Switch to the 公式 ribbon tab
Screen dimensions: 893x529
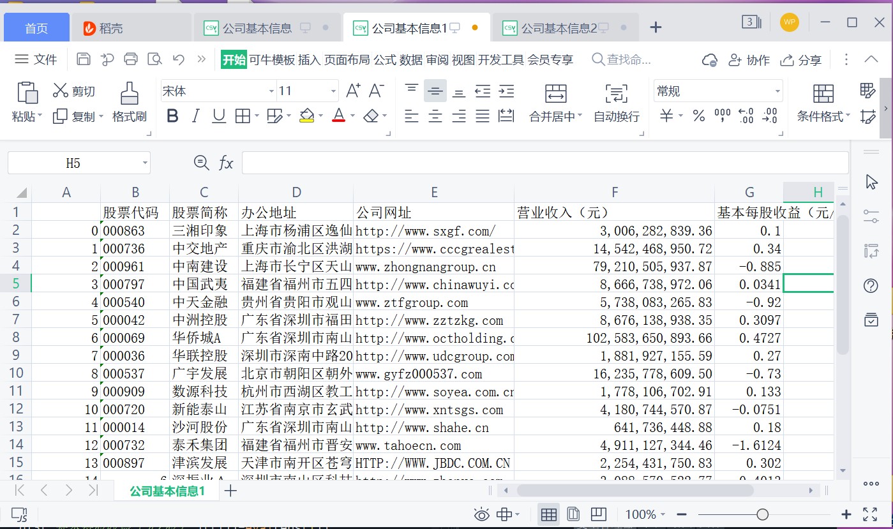[x=385, y=59]
